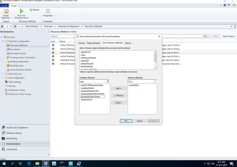Expand the Security node

coord(3,86)
